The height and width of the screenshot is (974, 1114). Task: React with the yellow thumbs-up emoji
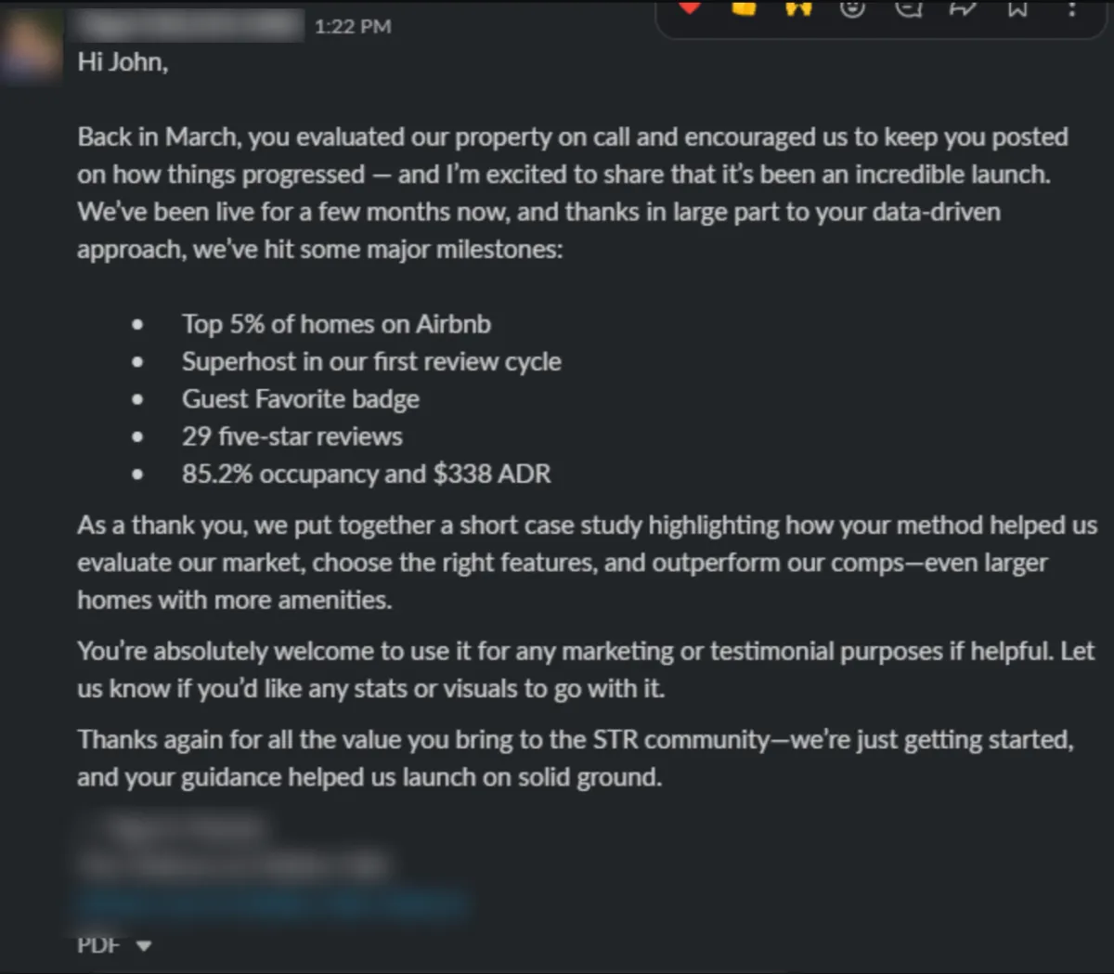coord(744,7)
